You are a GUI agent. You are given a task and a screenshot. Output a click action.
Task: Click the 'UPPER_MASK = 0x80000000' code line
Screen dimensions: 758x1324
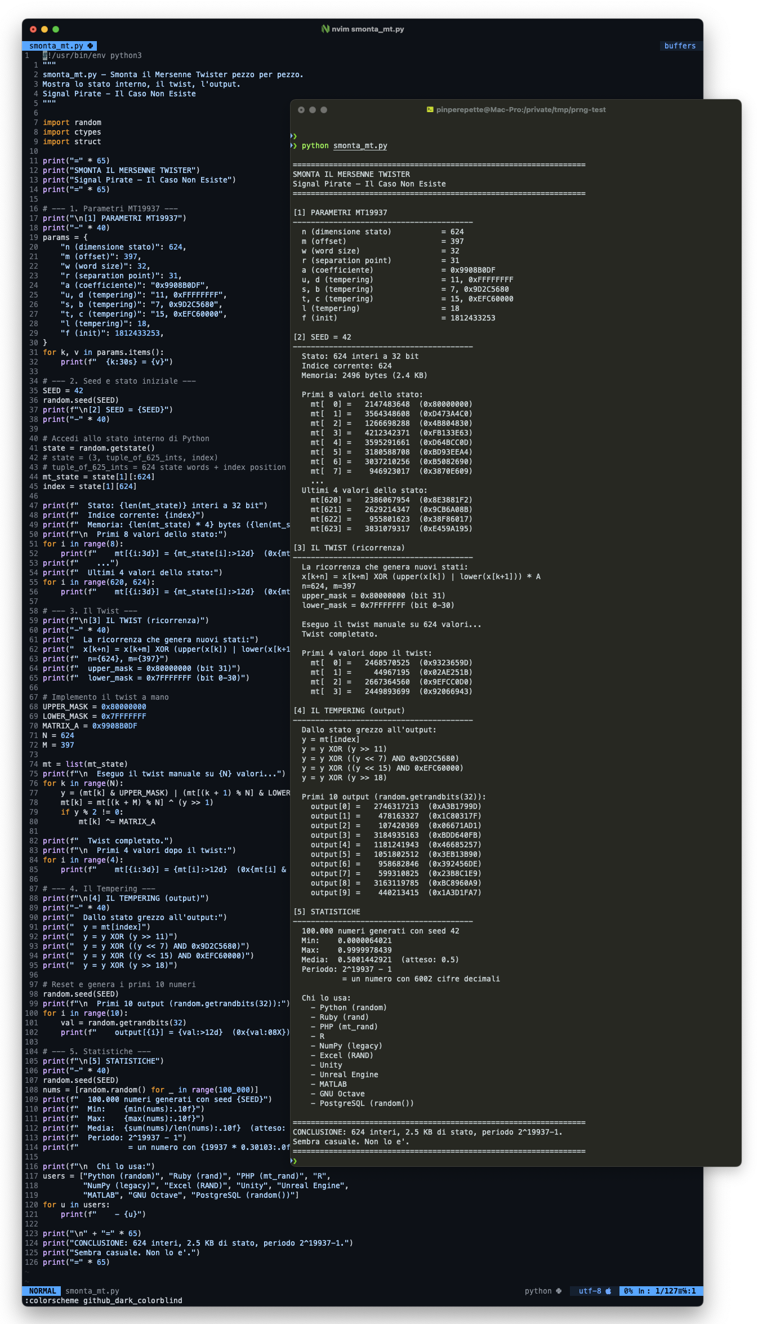click(x=95, y=707)
